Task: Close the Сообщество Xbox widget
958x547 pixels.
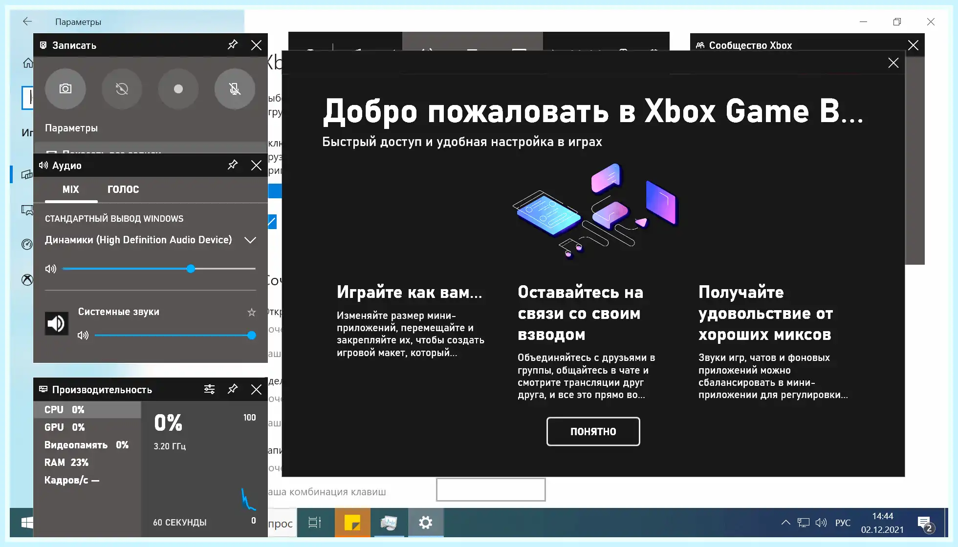Action: point(913,45)
